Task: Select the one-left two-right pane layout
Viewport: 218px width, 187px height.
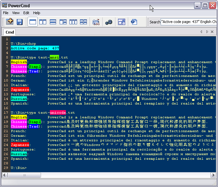Action: coord(63,22)
